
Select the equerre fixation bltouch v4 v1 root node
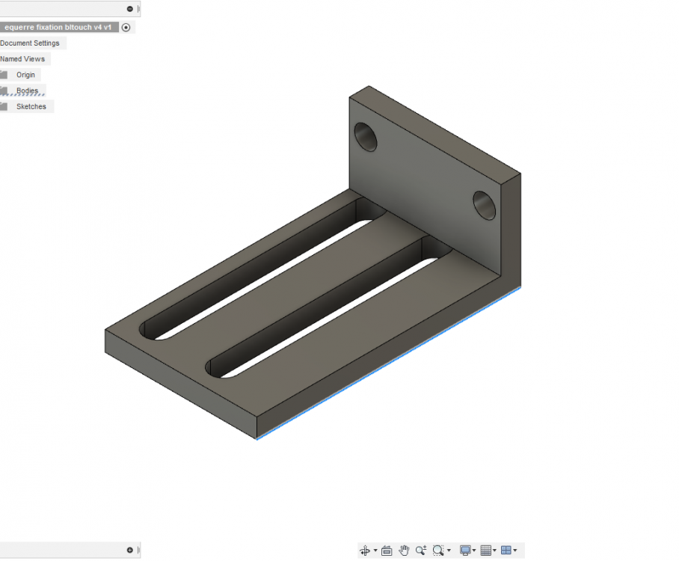58,27
